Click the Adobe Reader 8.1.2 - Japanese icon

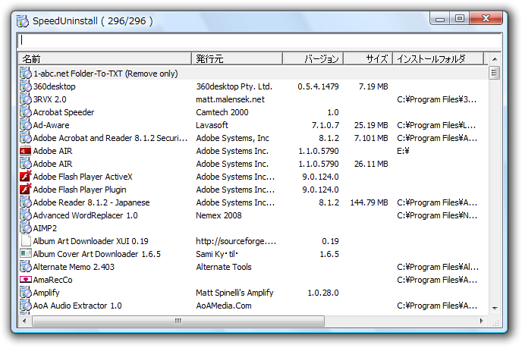[26, 202]
